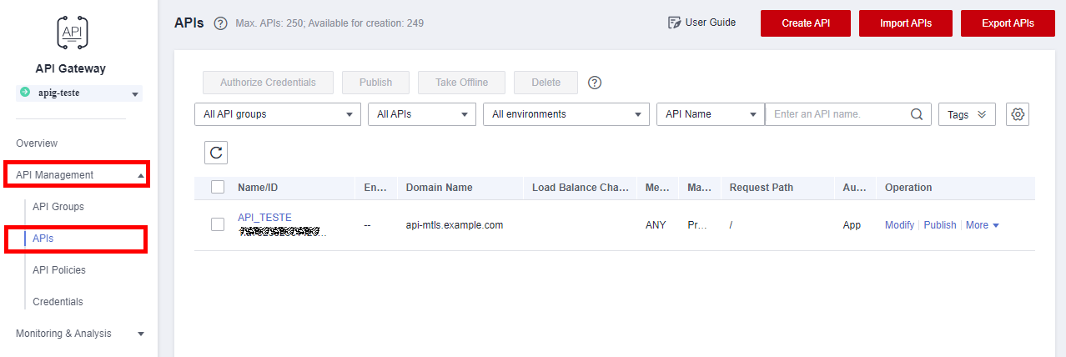Open Credentials in the sidebar
1066x357 pixels.
tap(58, 302)
